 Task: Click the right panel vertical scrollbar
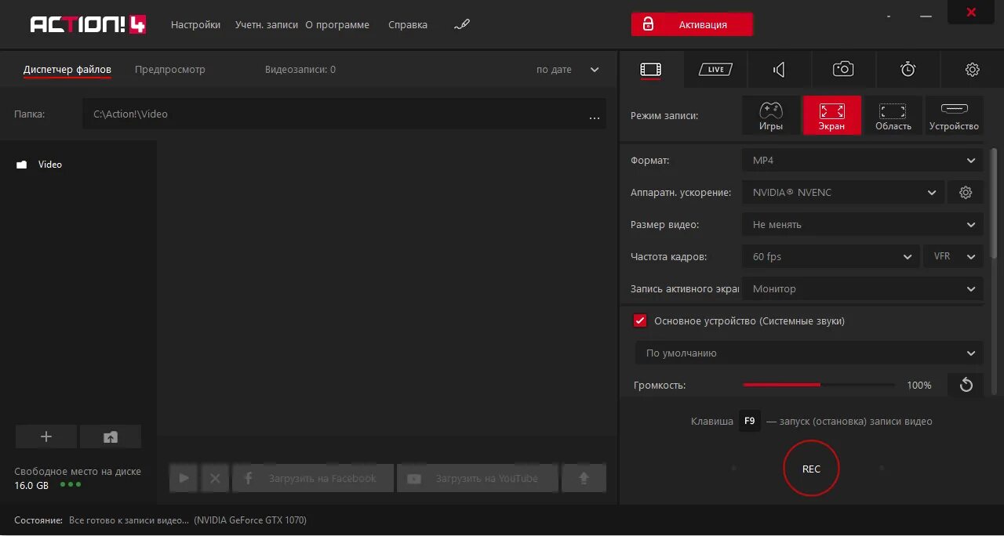[995, 202]
